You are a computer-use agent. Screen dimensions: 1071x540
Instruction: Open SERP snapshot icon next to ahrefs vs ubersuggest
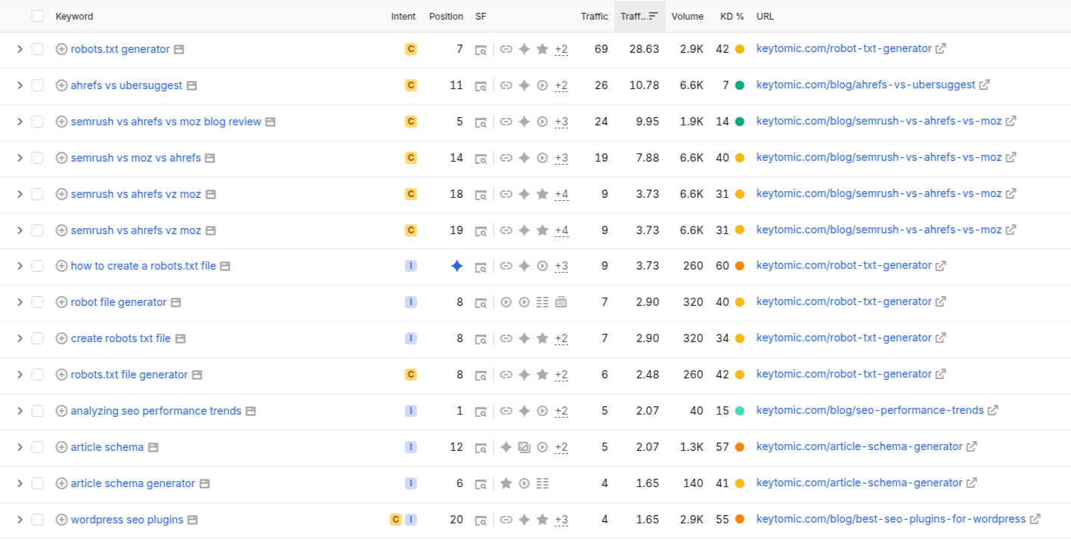192,85
